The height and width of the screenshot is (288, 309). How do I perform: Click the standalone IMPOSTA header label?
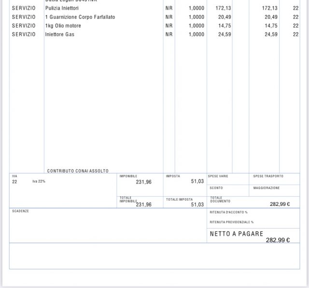pos(173,176)
